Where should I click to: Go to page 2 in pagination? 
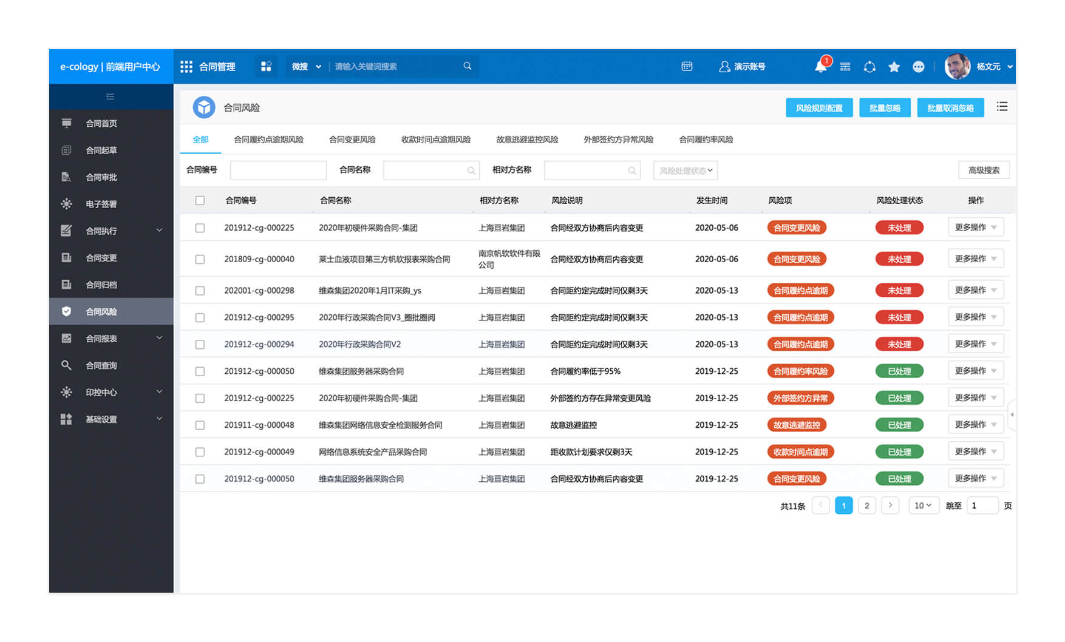tap(866, 505)
